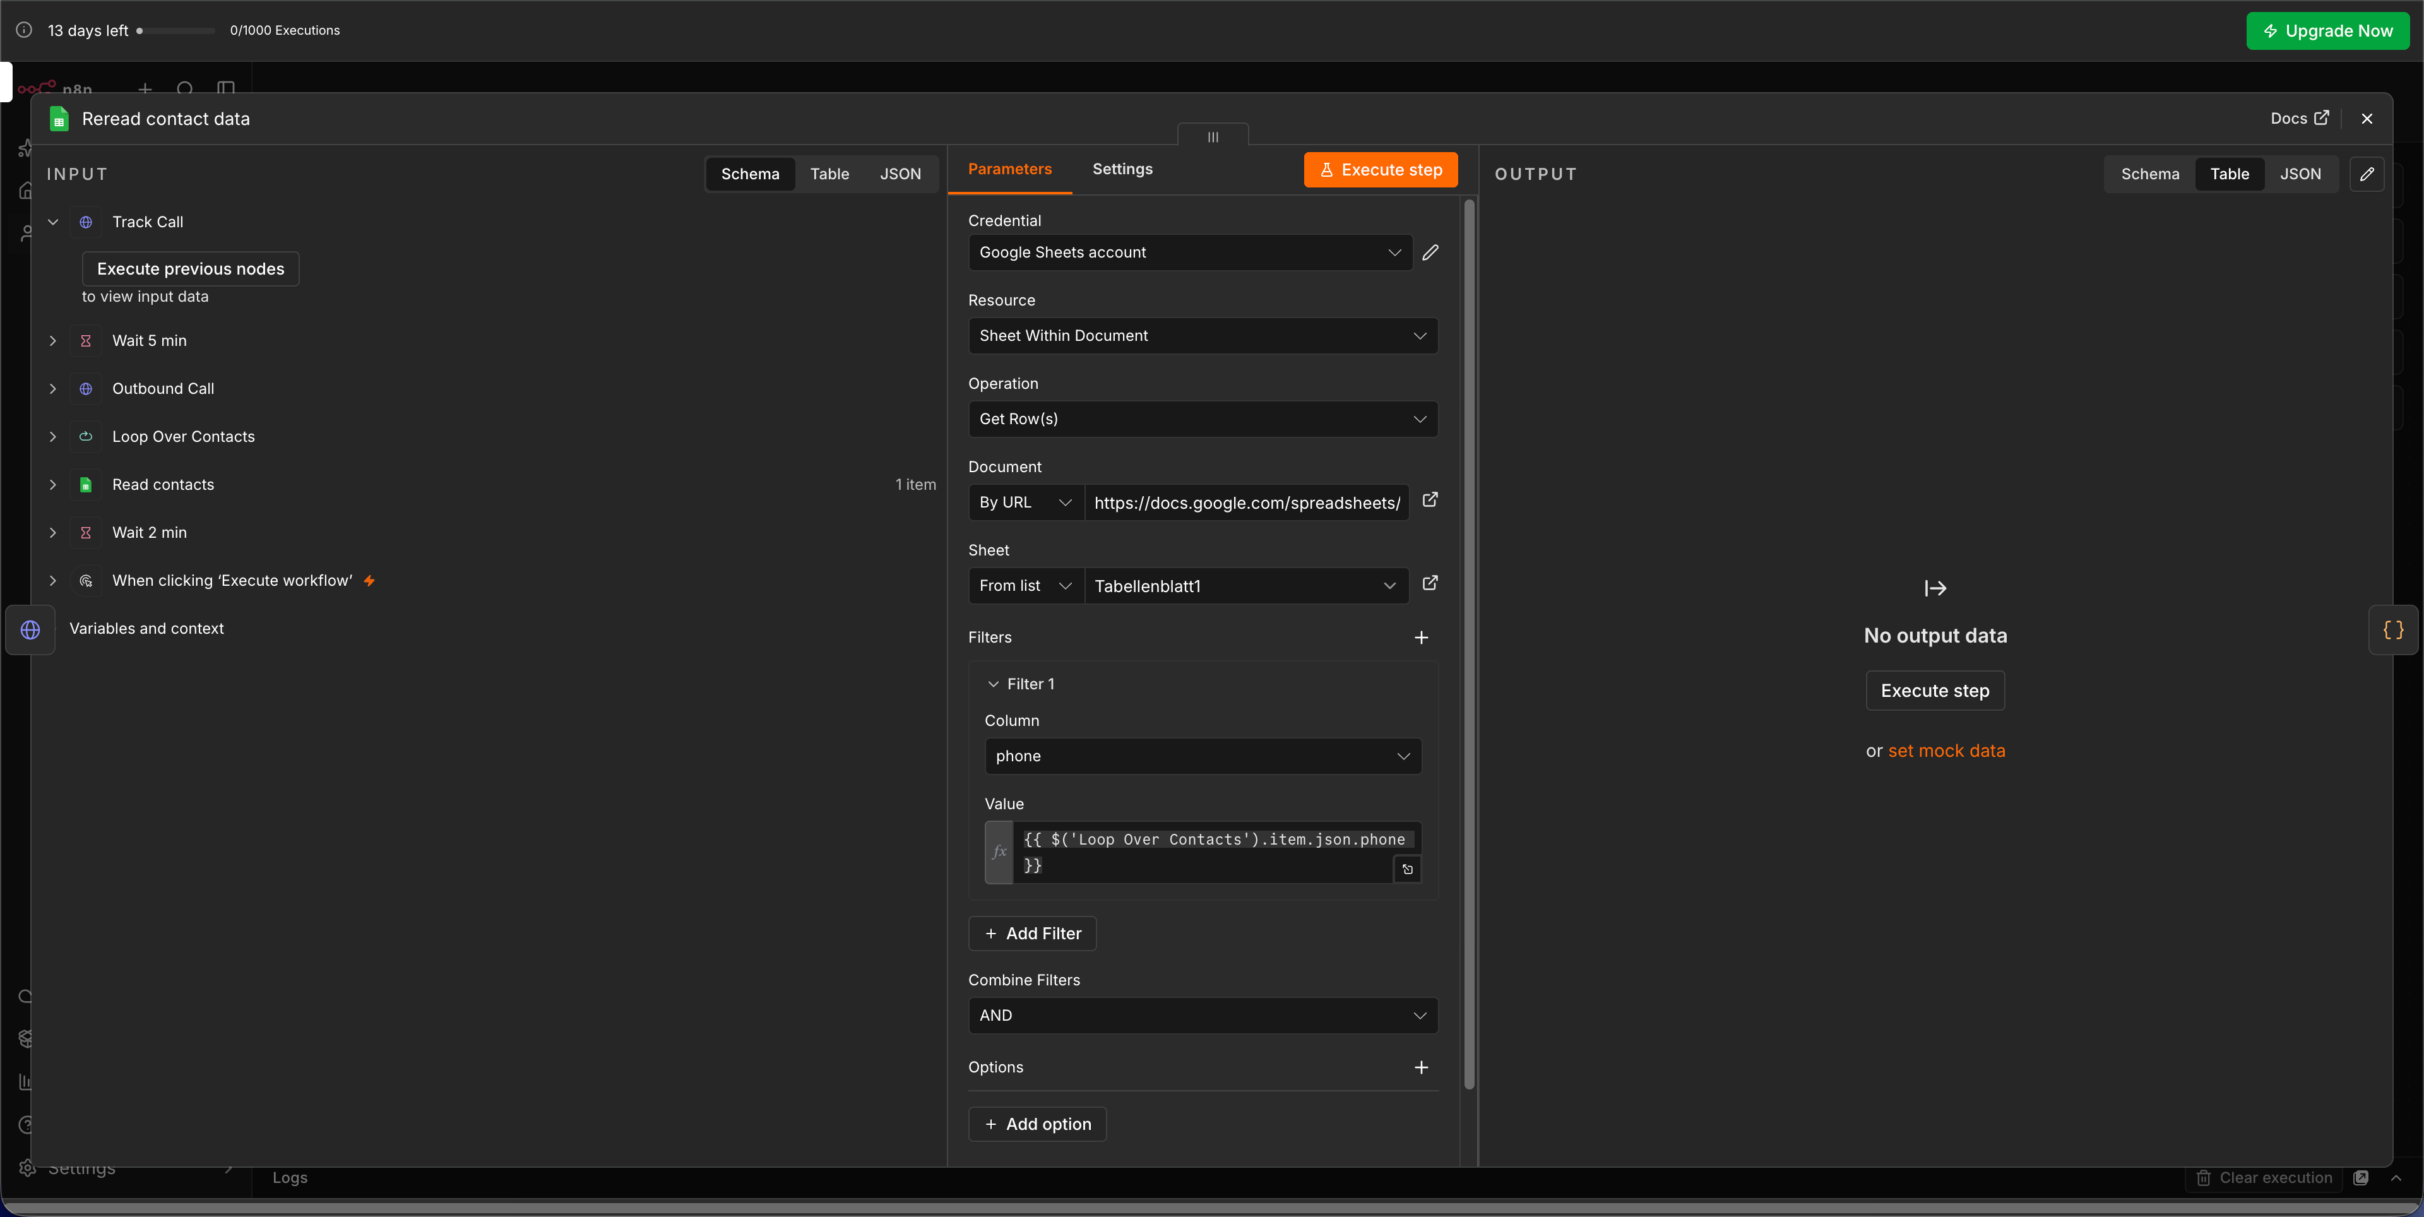
Task: Open Docs external link
Action: pyautogui.click(x=2299, y=119)
